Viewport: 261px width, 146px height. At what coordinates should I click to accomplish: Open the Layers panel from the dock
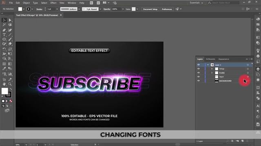pos(258,69)
